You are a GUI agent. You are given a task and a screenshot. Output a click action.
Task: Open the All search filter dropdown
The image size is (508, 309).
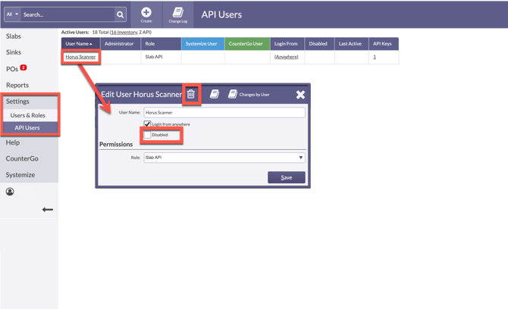(12, 14)
